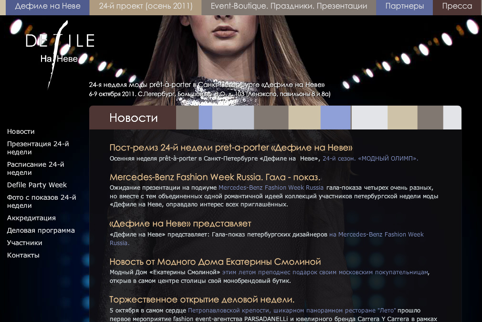
Task: Open Участники in sidebar
Action: coord(25,243)
